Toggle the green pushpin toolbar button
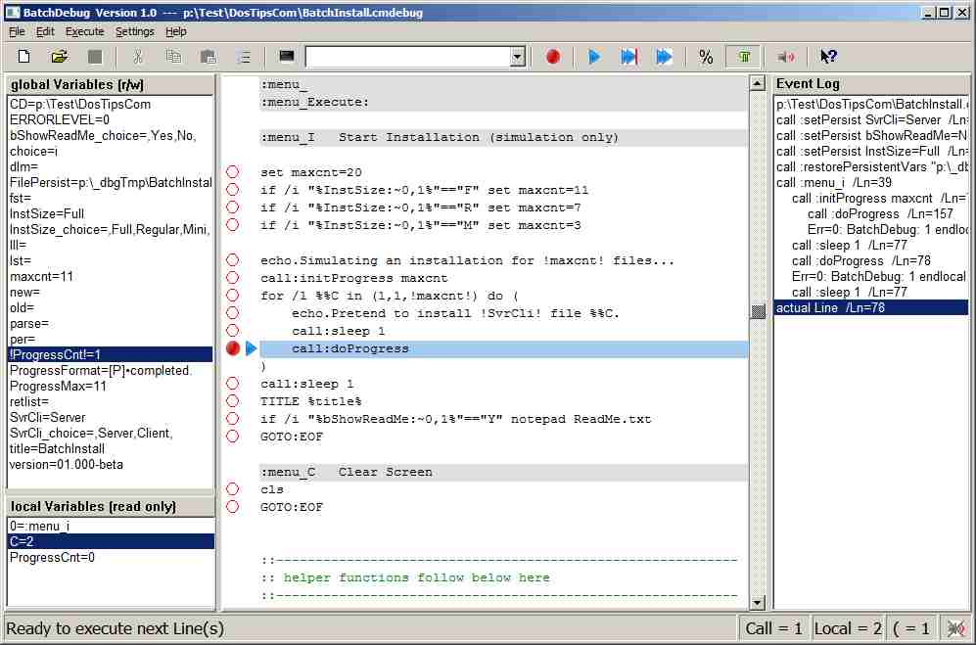The height and width of the screenshot is (645, 976). pyautogui.click(x=744, y=57)
